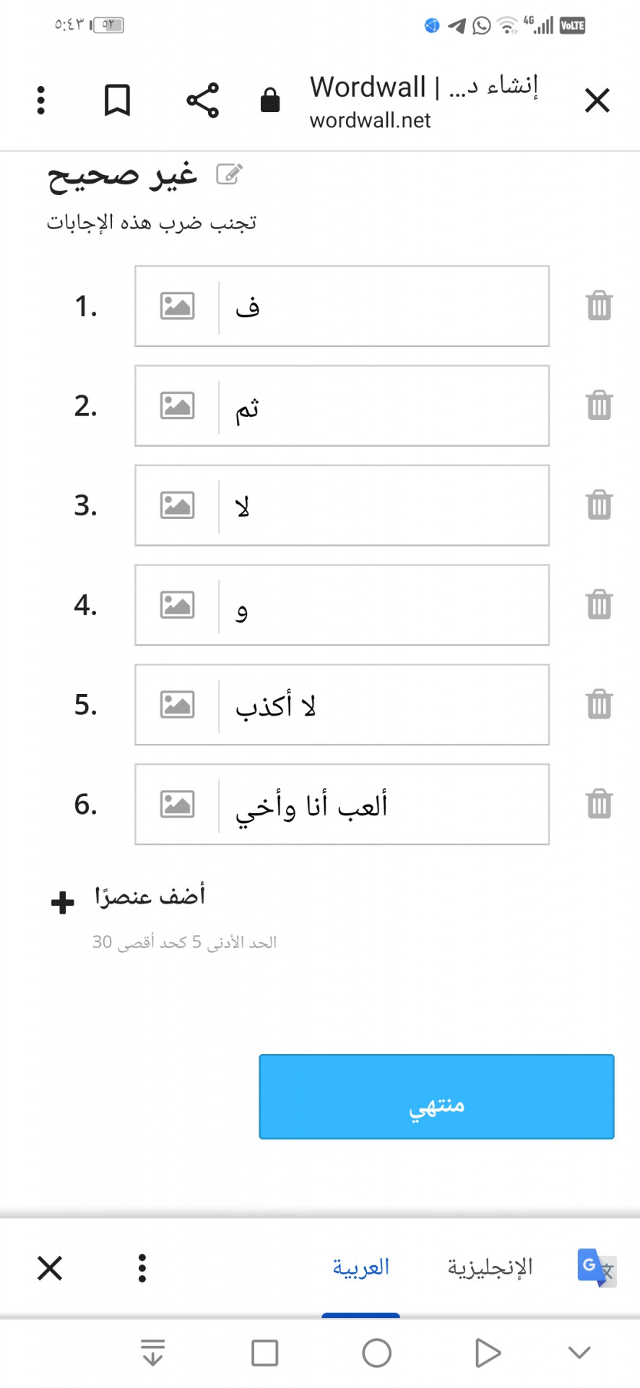The width and height of the screenshot is (640, 1388).
Task: Add a new item with أضف عنصرًا
Action: click(x=129, y=899)
